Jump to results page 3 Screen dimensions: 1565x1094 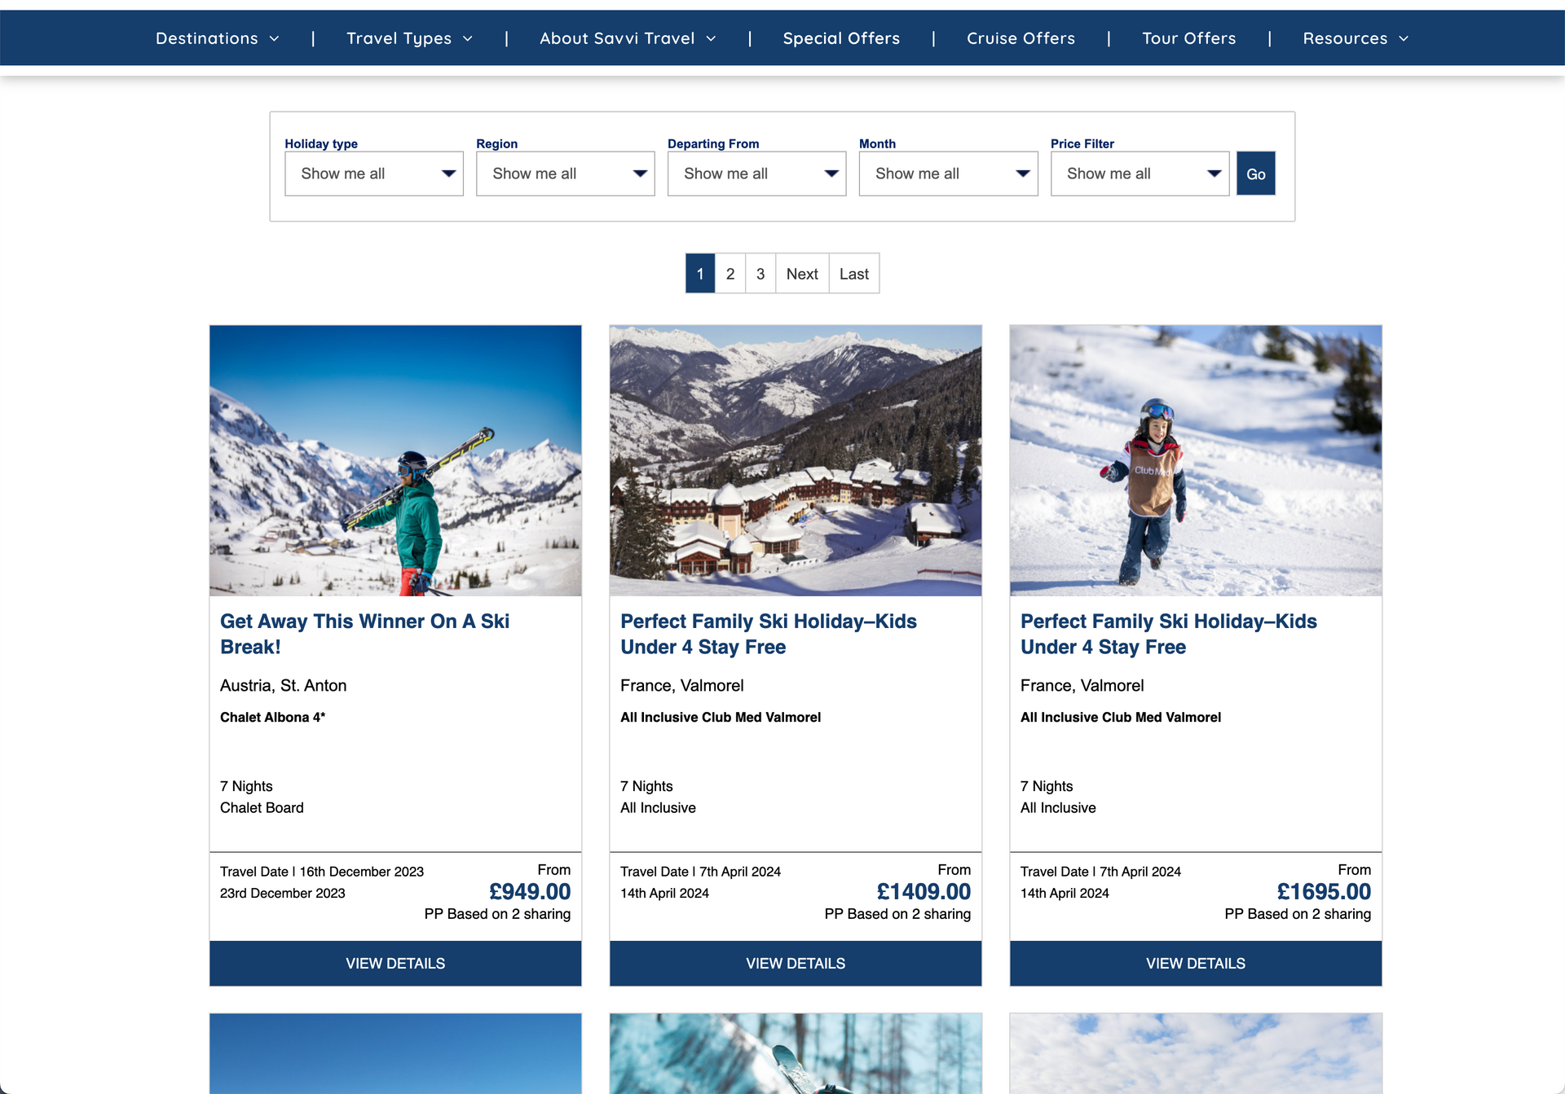pyautogui.click(x=760, y=274)
